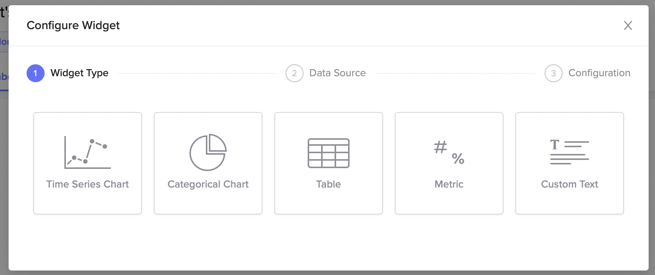This screenshot has width=655, height=275.
Task: Click the Categorical Chart label
Action: point(208,184)
